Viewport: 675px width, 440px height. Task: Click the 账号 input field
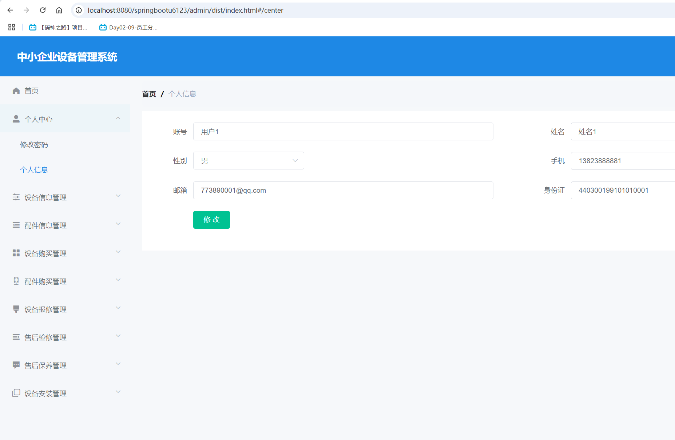coord(343,132)
